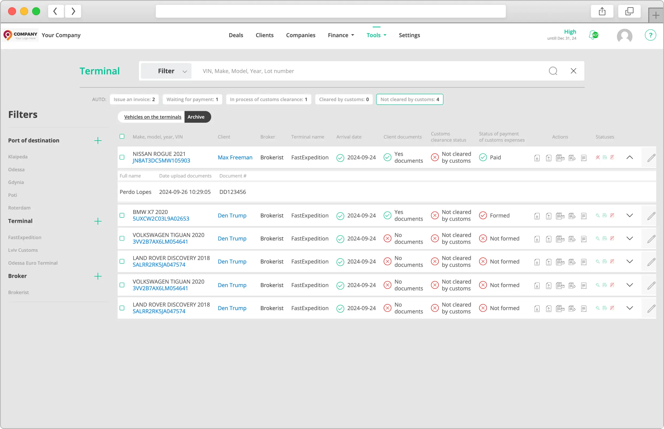The height and width of the screenshot is (429, 664).
Task: Collapse the NISSAN ROGUE row details
Action: tap(629, 158)
